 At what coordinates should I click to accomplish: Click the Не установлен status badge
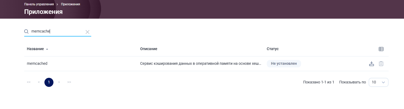pyautogui.click(x=284, y=64)
